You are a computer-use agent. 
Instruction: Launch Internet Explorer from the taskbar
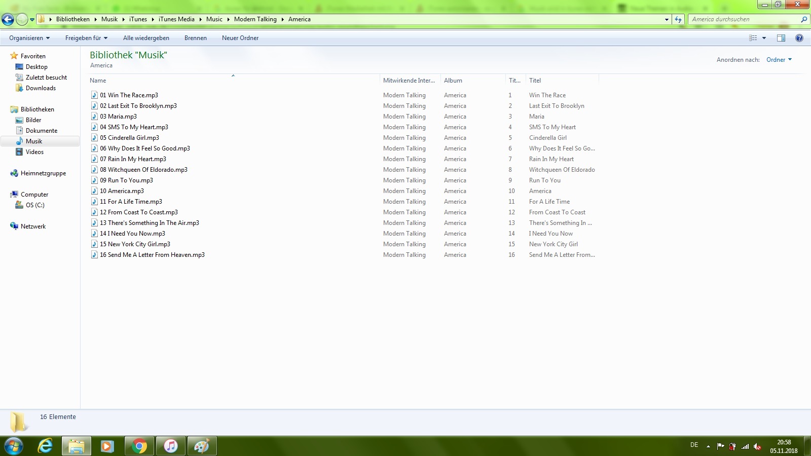coord(45,446)
